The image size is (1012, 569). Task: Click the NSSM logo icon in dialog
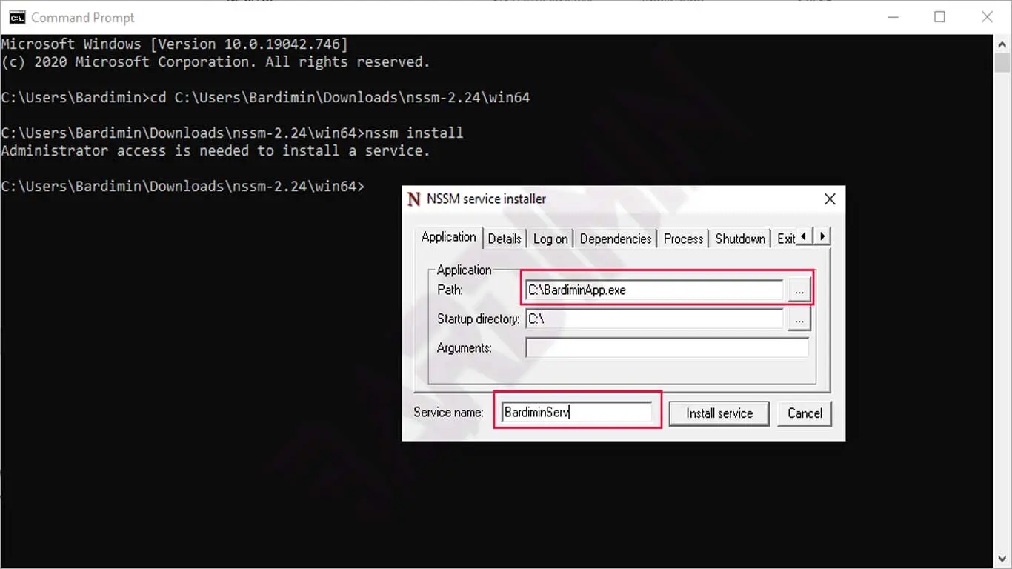(x=414, y=199)
